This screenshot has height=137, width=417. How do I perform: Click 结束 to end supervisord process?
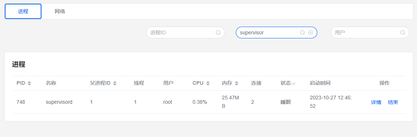coord(393,102)
